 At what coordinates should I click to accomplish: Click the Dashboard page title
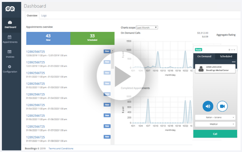[35, 6]
